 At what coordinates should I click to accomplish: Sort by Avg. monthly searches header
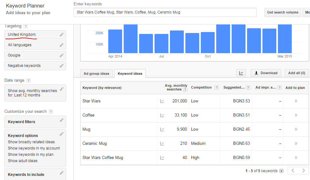tap(176, 87)
